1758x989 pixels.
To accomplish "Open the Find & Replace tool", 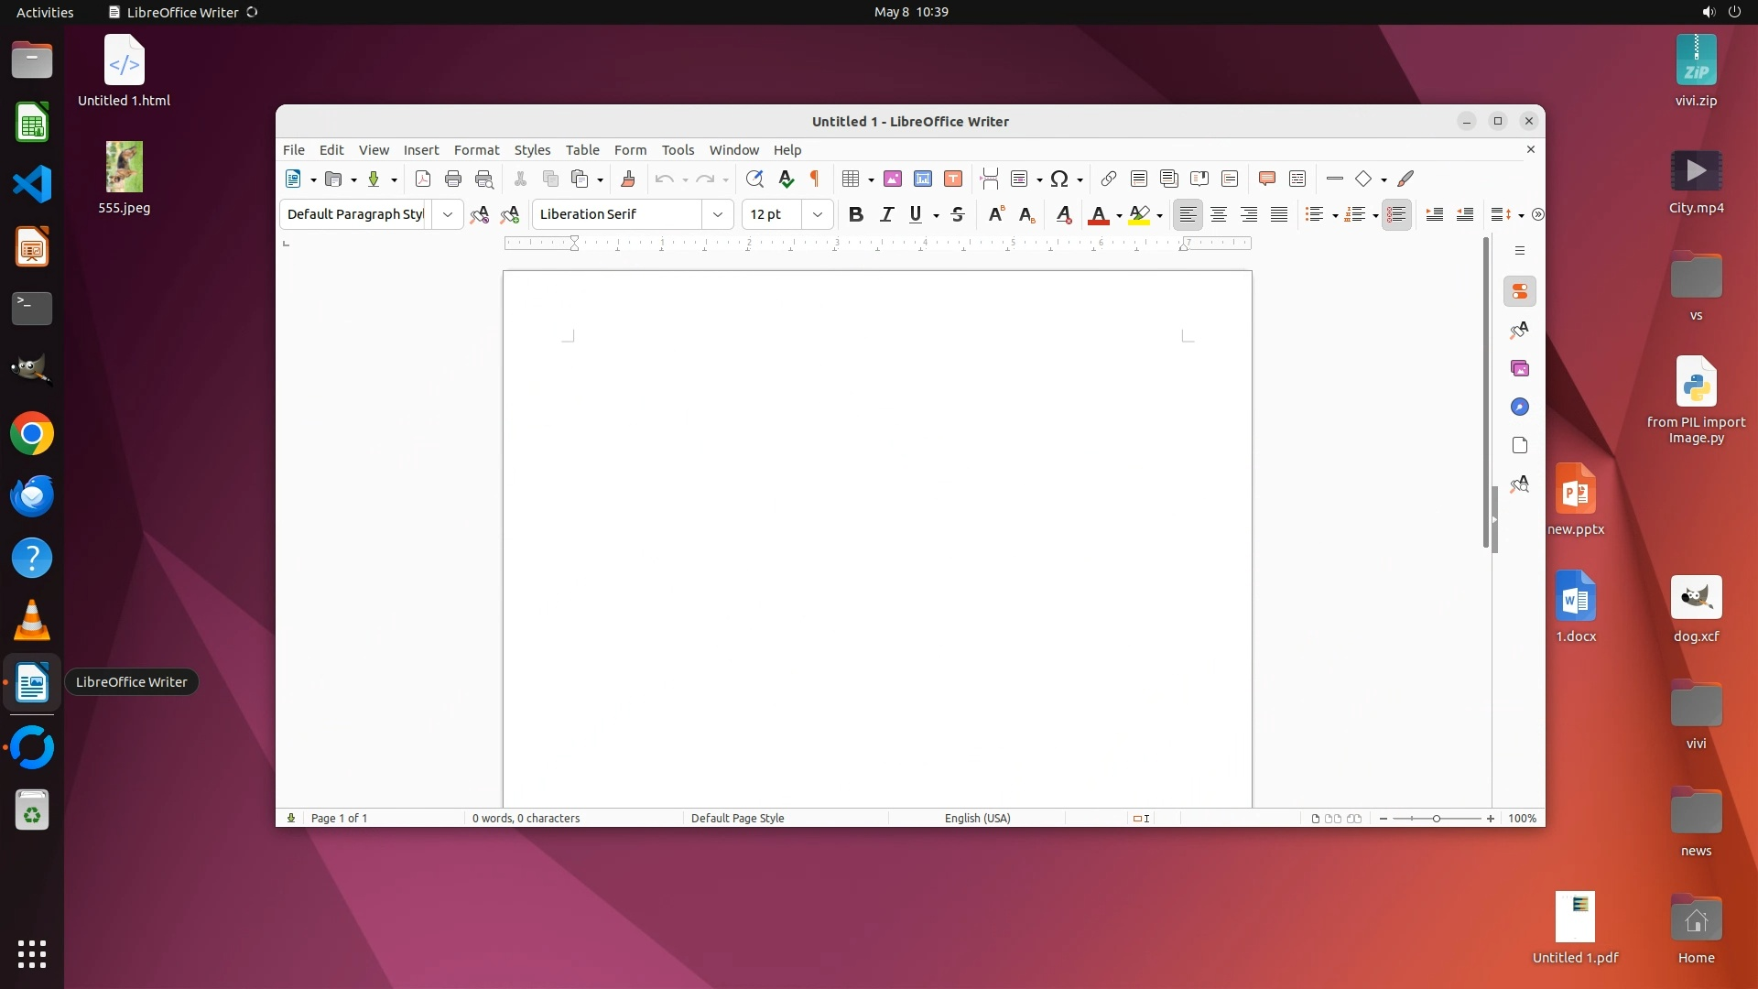I will pos(754,179).
